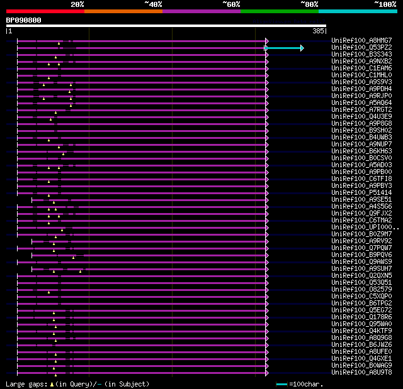Select the UniRef100_Q9FJX2 label
The image size is (403, 389).
(x=361, y=213)
